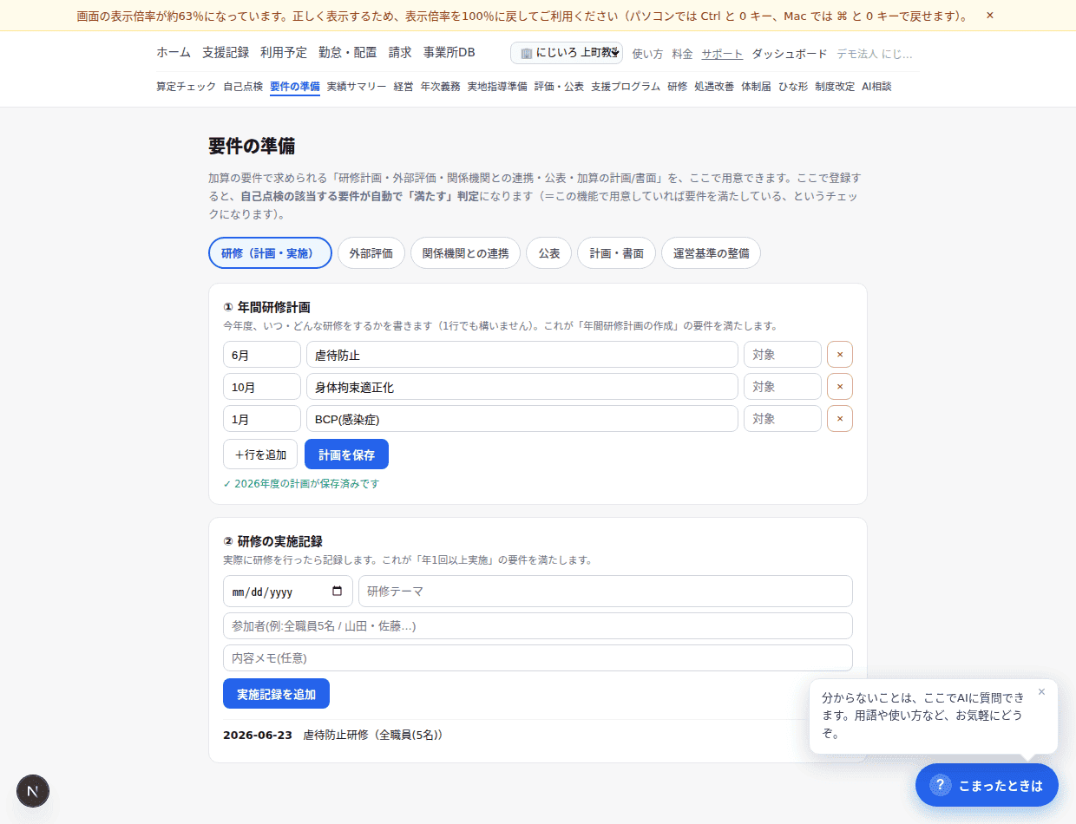Viewport: 1076px width, 824px height.
Task: Open 体制届 sub-tab
Action: pyautogui.click(x=756, y=87)
